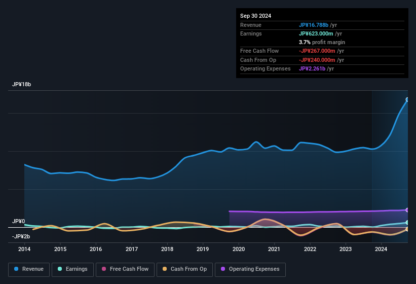Click the 2016 x-axis label
This screenshot has width=416, height=284.
point(96,249)
